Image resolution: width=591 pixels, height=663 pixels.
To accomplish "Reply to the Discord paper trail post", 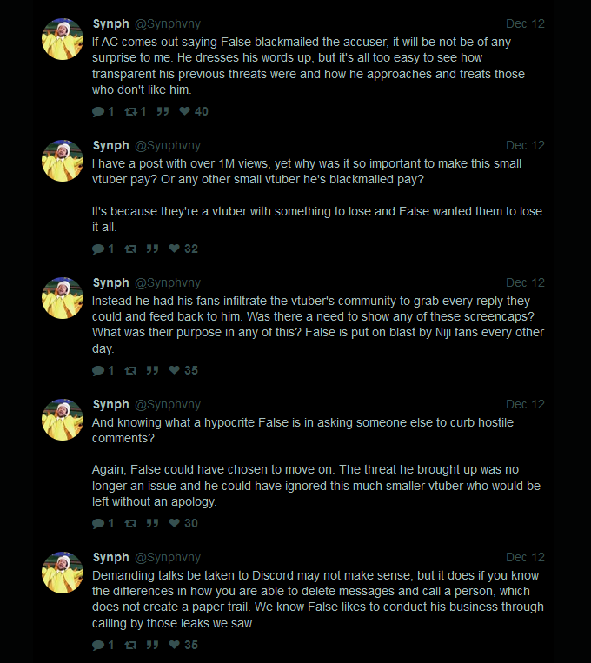I will (x=98, y=646).
